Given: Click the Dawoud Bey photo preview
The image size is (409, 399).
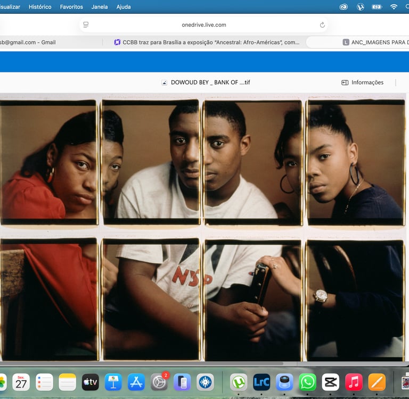Looking at the screenshot, I should click(203, 227).
